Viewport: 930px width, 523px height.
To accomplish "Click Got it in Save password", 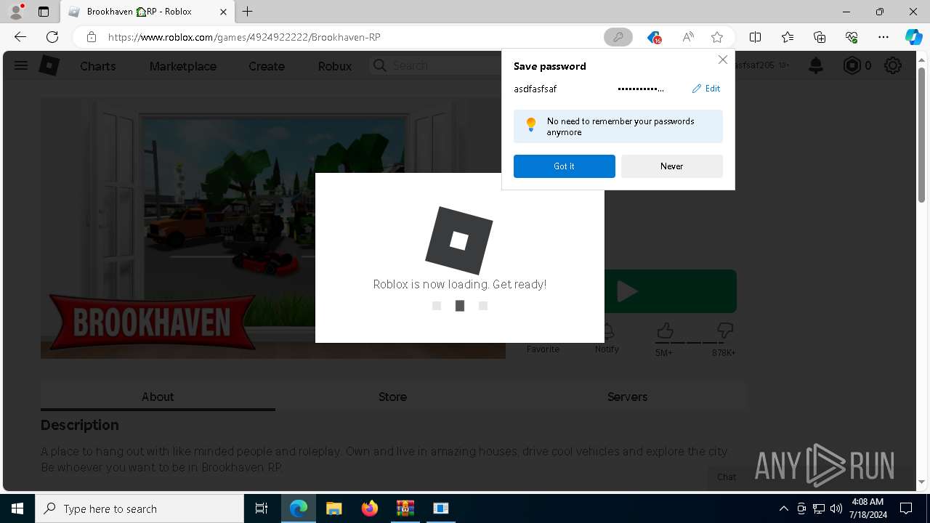I will 565,166.
